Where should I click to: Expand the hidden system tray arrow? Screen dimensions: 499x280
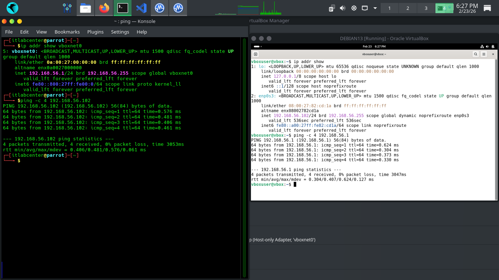[375, 8]
